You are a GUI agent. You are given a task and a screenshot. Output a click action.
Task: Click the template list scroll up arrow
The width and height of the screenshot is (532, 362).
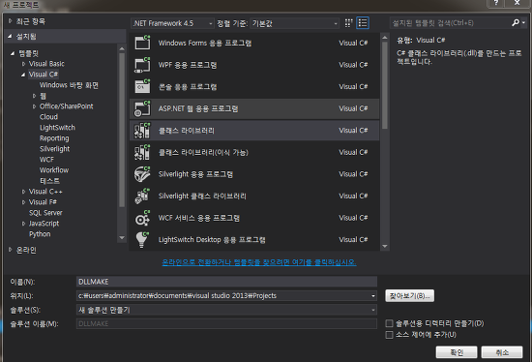click(x=384, y=38)
